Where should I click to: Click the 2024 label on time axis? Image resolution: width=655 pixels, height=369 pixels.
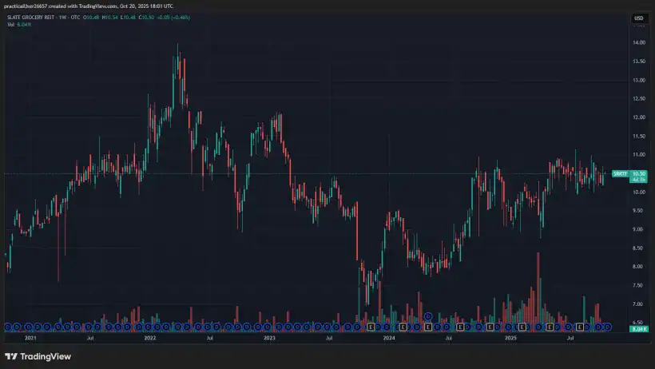pyautogui.click(x=389, y=339)
